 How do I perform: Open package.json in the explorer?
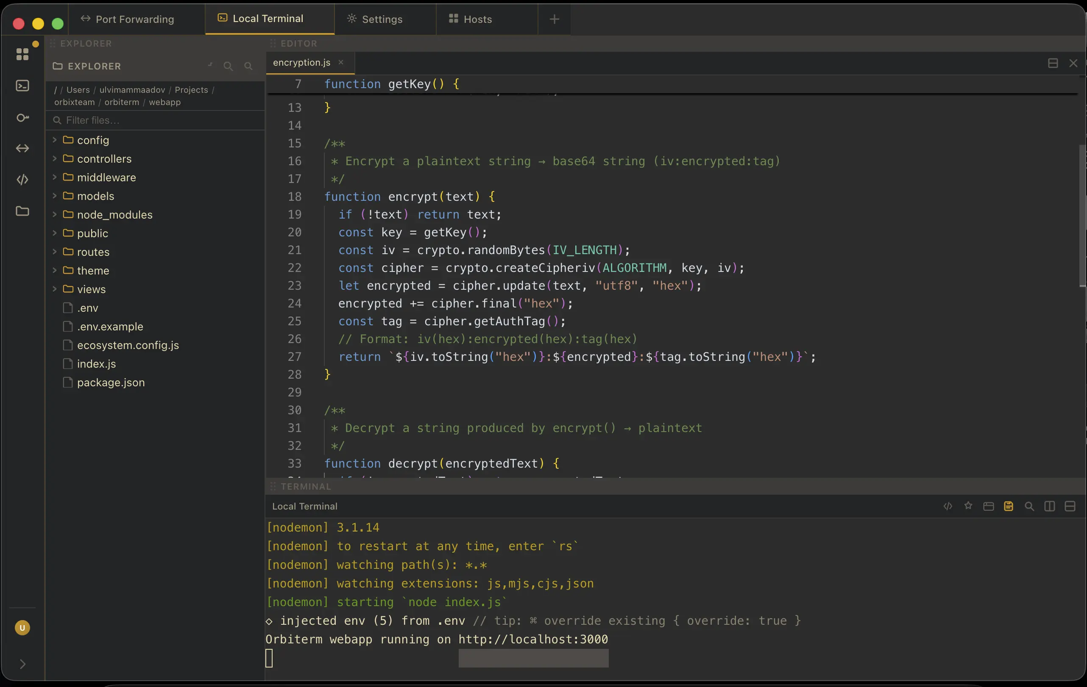155,382
